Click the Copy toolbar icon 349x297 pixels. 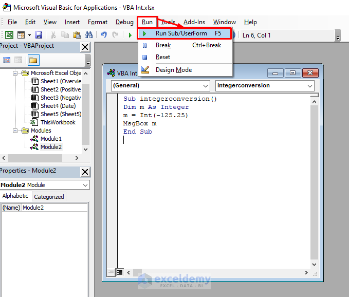65,35
